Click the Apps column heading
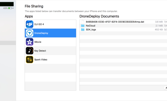The image size is (167, 101). click(29, 16)
